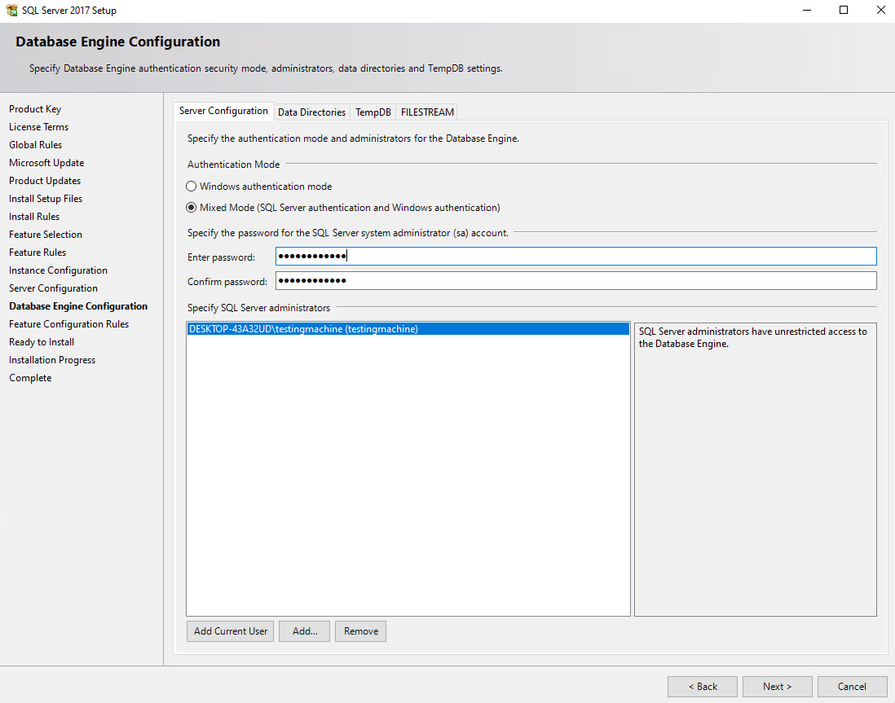Proceed with the Next button
Screen dimensions: 895x703
click(778, 687)
